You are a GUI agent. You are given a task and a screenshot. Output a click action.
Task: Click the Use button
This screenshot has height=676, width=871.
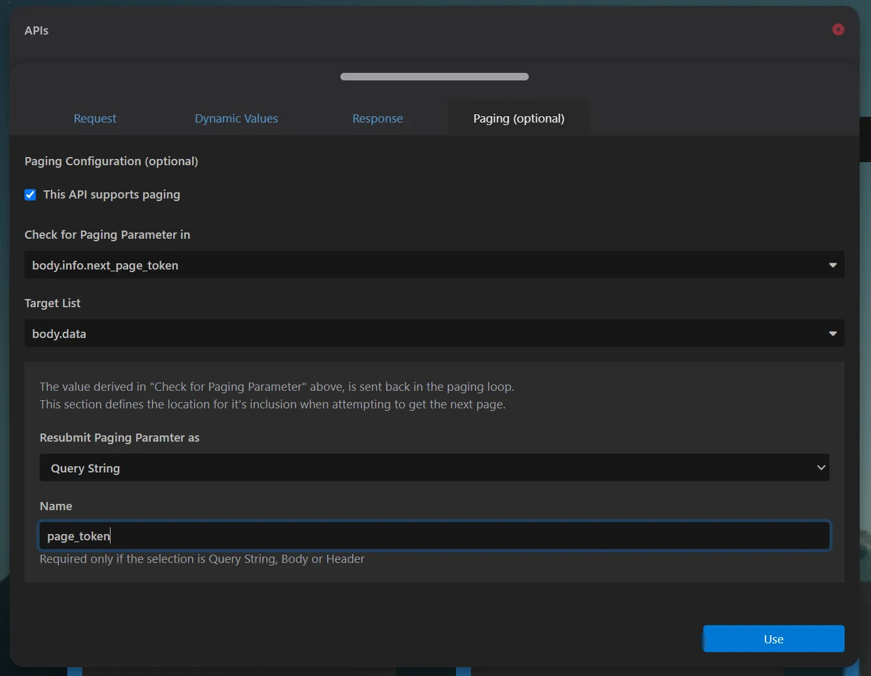[774, 639]
